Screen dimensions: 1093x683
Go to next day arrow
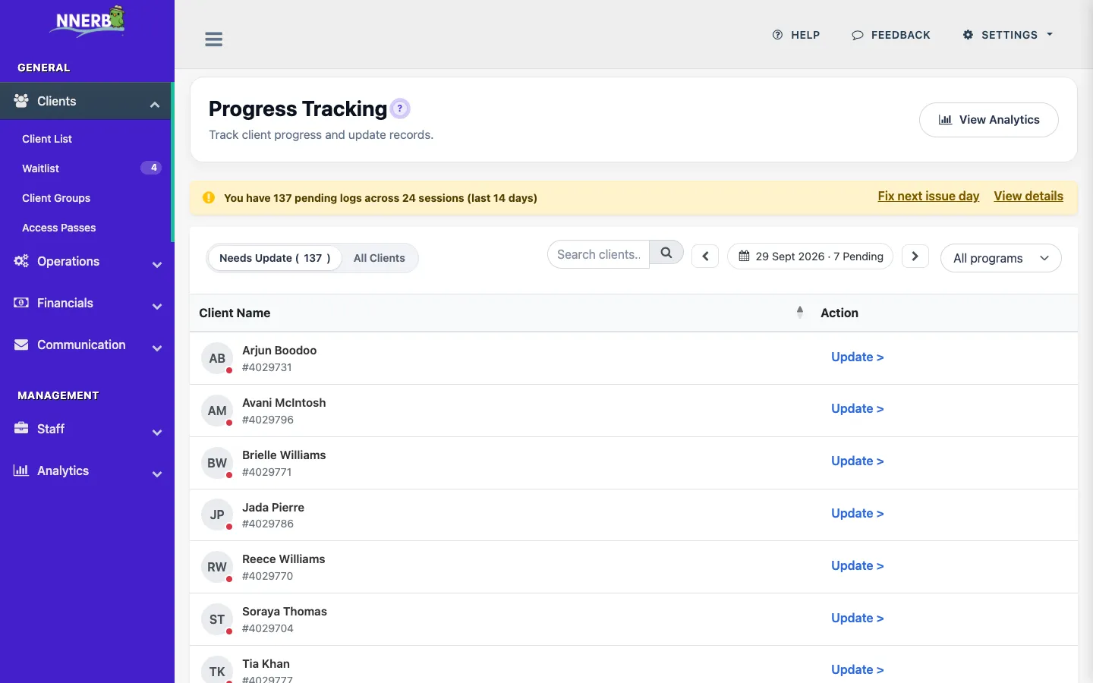915,257
